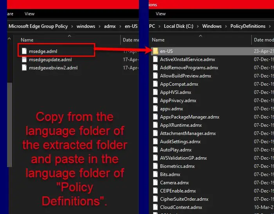The width and height of the screenshot is (274, 214).
Task: Click AppCompat.admx file icon
Action: (155, 84)
